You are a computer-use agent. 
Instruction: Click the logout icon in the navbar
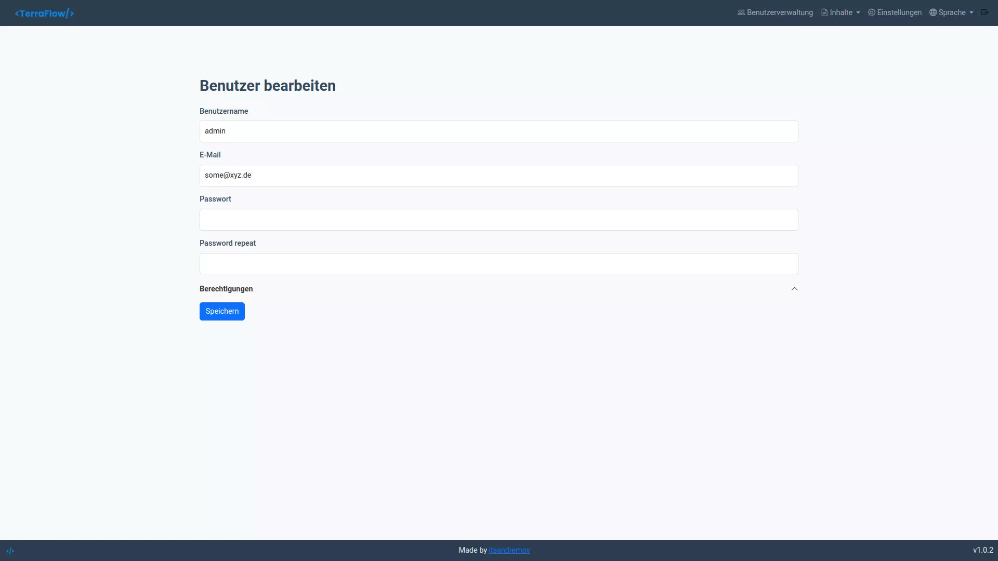[984, 12]
